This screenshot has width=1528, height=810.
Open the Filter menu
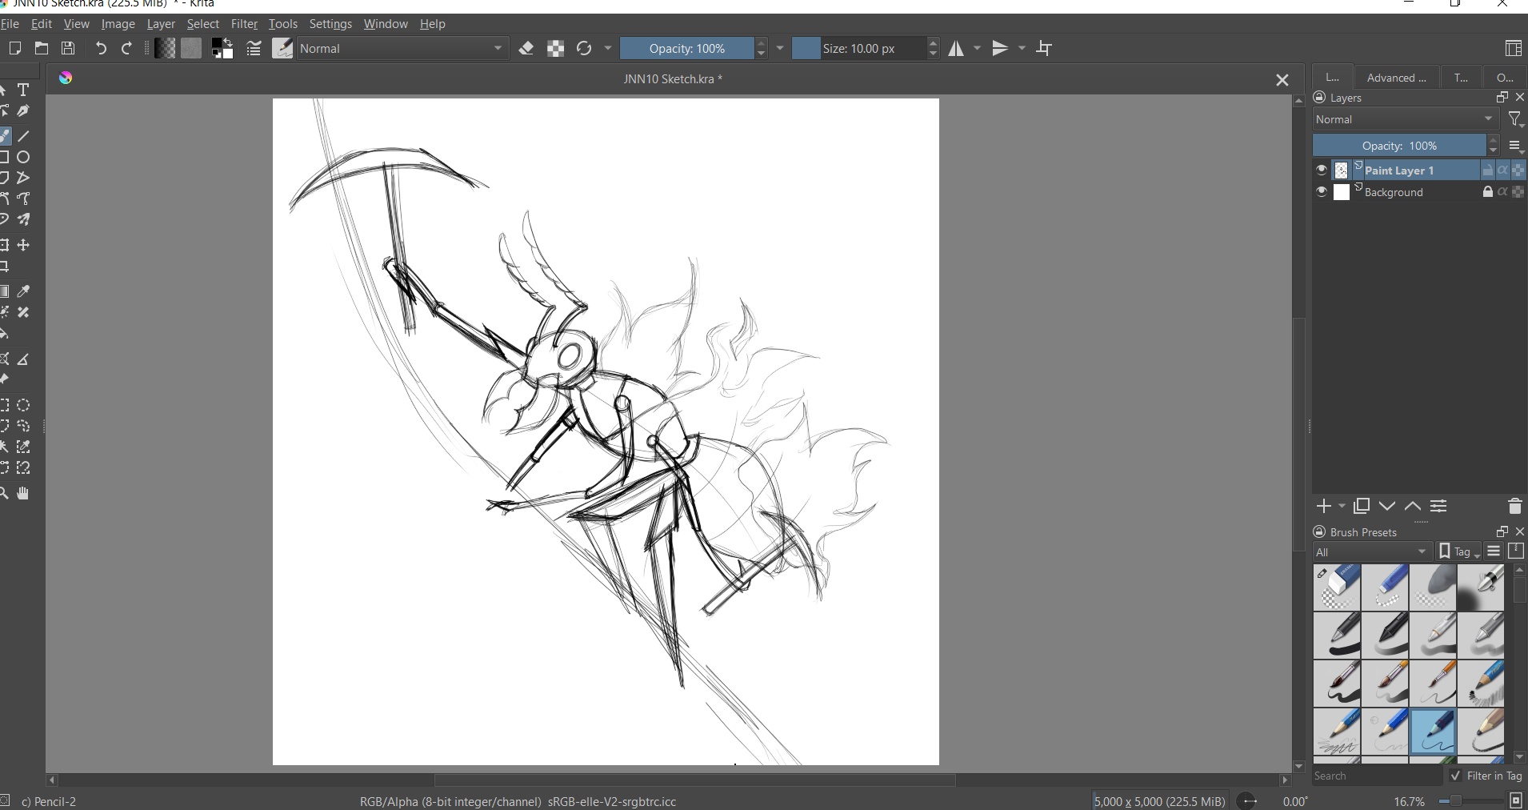point(244,24)
